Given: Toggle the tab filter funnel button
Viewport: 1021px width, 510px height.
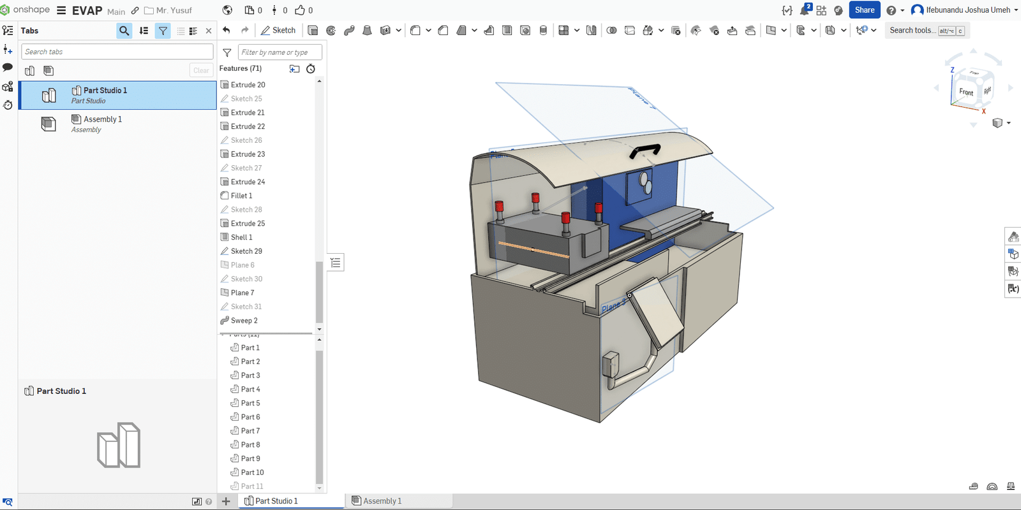Looking at the screenshot, I should (x=163, y=31).
